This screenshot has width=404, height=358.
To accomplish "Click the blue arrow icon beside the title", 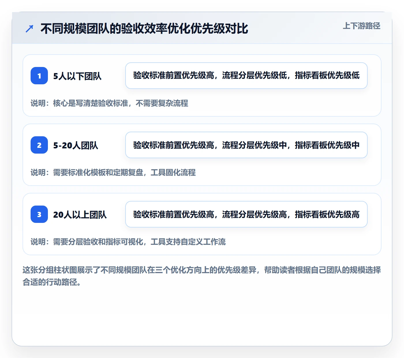I will (29, 29).
